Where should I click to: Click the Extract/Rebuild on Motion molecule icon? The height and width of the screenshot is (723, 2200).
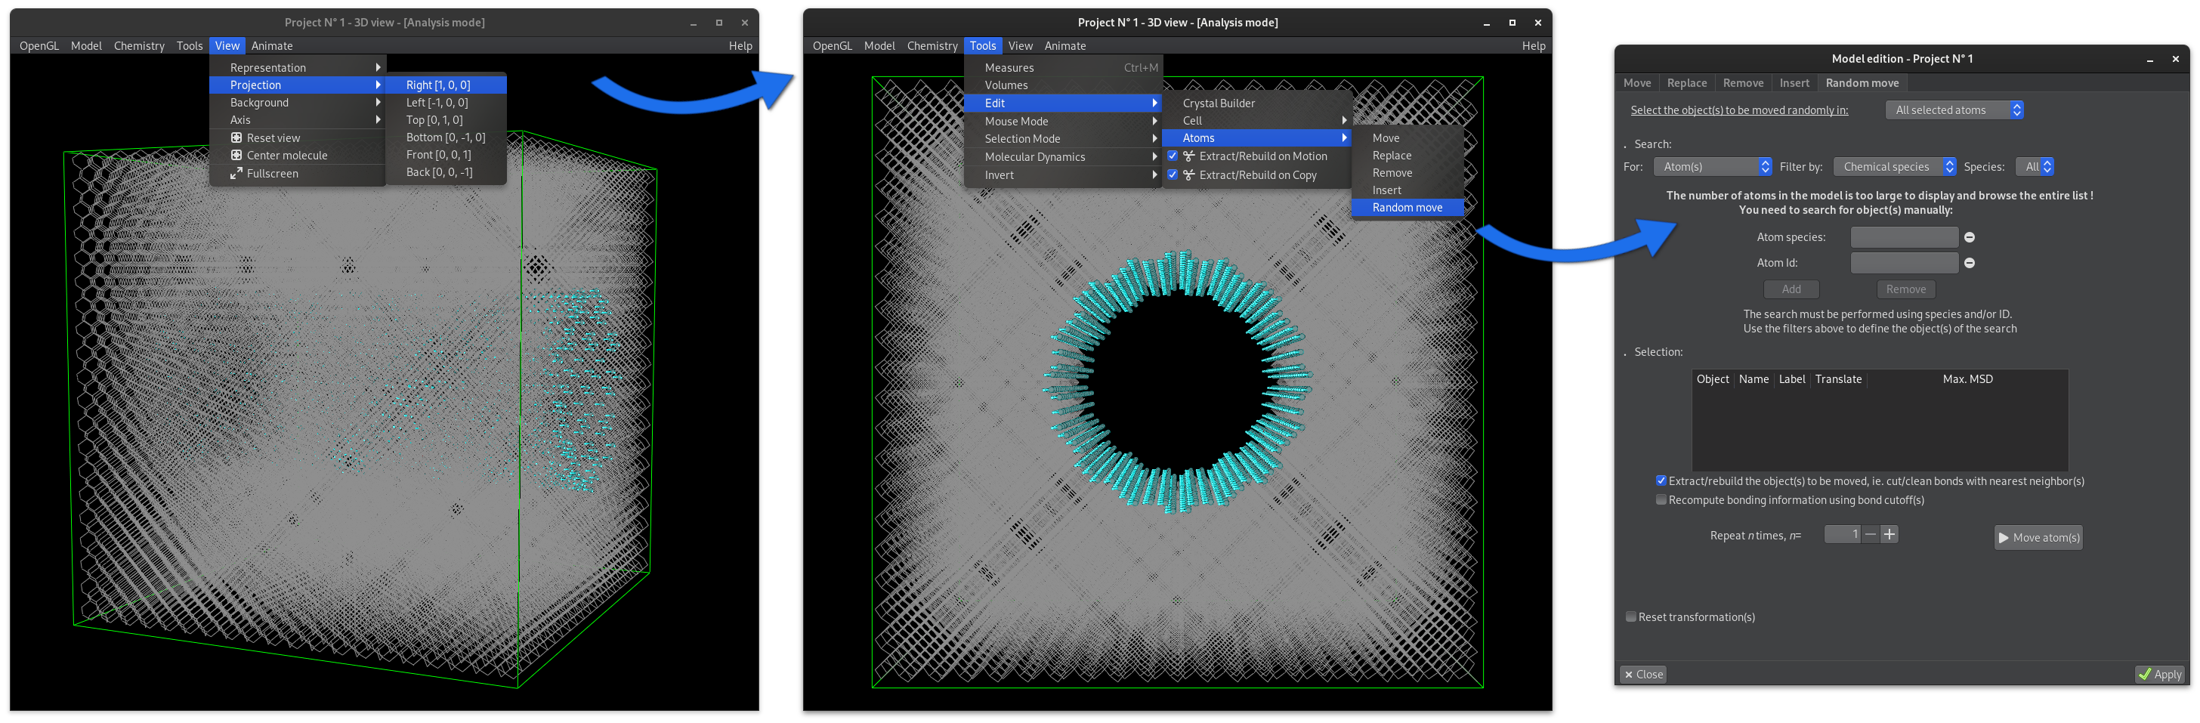[x=1189, y=156]
